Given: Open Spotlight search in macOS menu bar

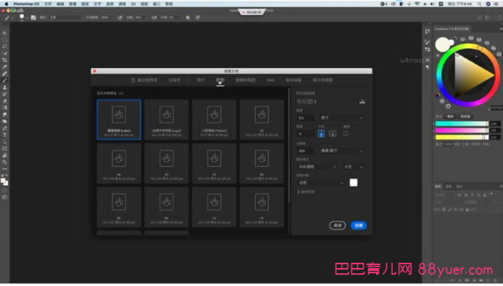Looking at the screenshot, I should pos(479,4).
